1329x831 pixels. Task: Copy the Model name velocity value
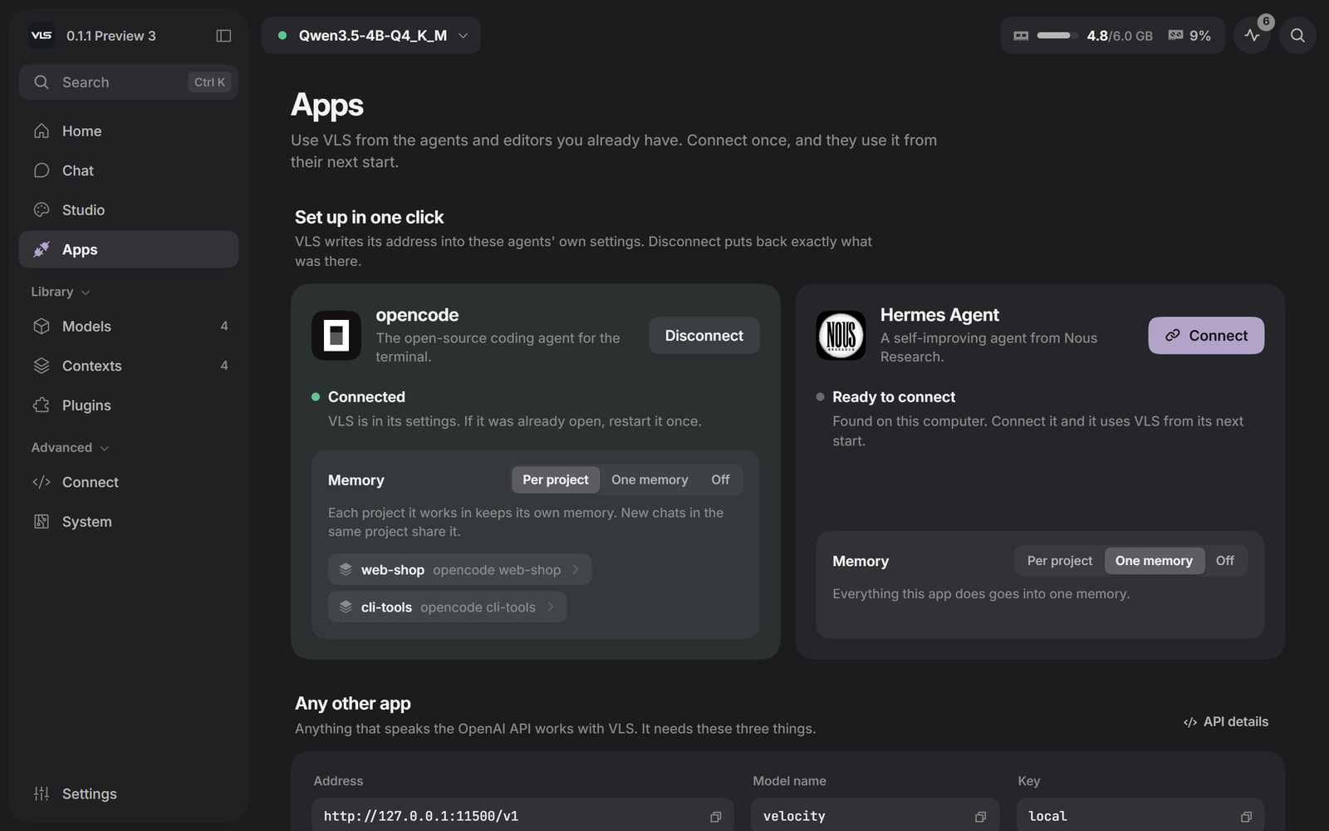[x=980, y=817]
